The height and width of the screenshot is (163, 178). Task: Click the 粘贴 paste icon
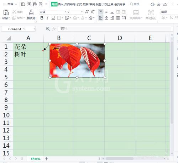(x=6, y=12)
